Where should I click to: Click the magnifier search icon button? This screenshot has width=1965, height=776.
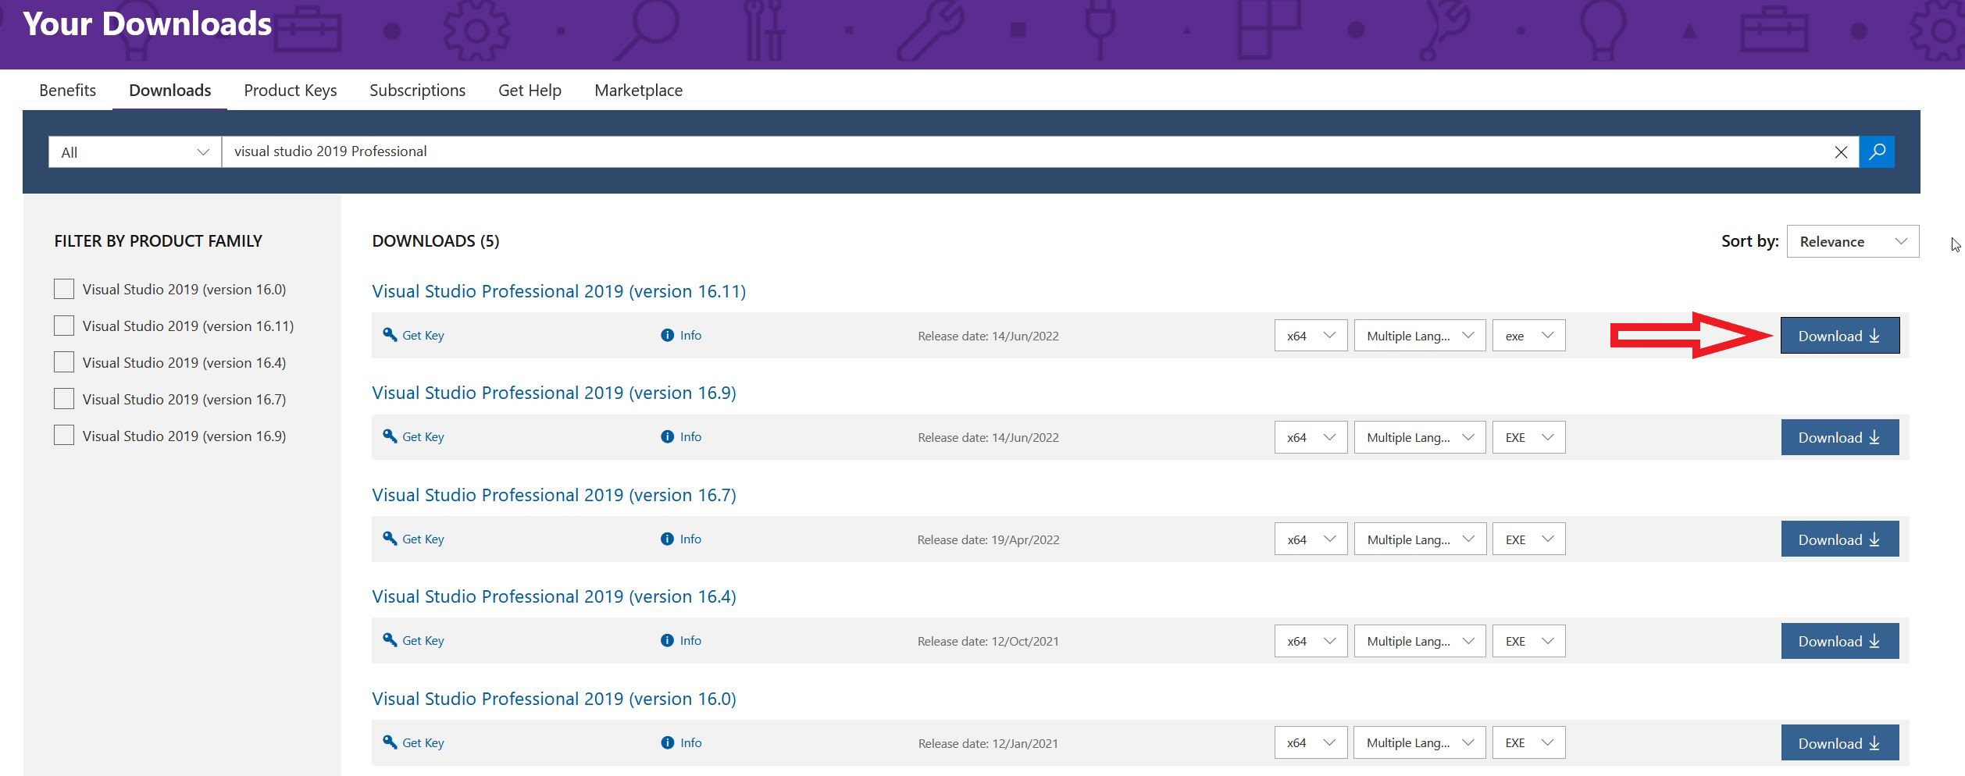[x=1877, y=151]
